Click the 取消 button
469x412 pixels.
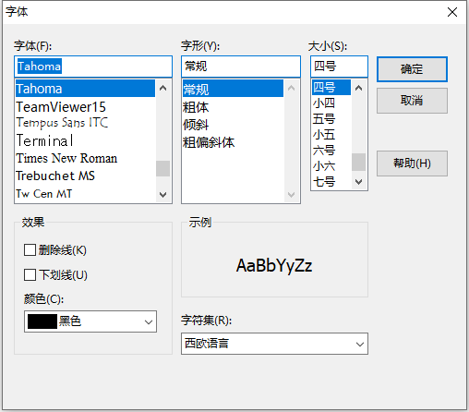coord(412,101)
